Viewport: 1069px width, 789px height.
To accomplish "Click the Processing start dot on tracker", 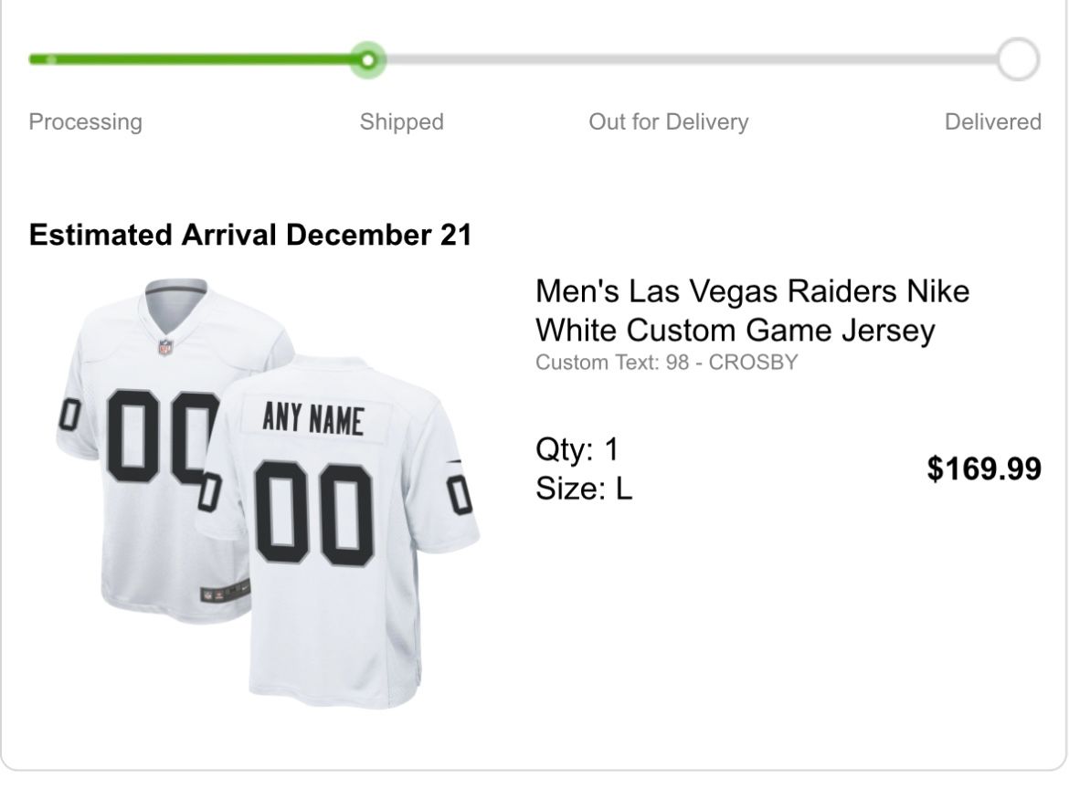I will [51, 60].
